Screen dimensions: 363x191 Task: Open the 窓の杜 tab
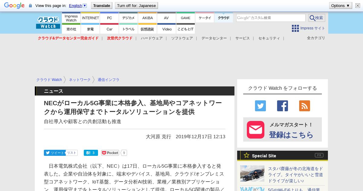pos(71,29)
